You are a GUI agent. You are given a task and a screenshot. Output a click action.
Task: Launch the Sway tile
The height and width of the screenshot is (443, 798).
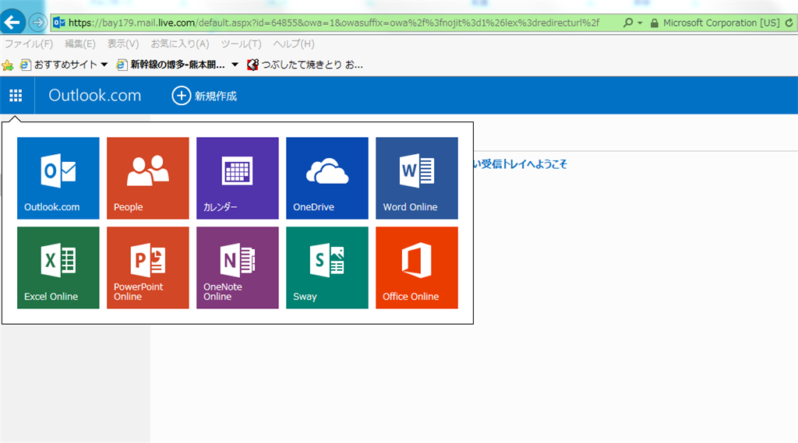click(327, 268)
